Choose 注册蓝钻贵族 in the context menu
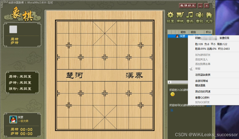The image size is (239, 139). [x=203, y=75]
